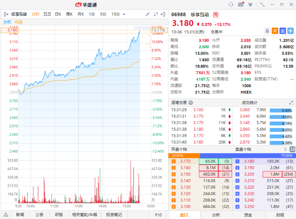Open the 研报 research reports tab
The height and width of the screenshot is (219, 296).
tap(59, 215)
